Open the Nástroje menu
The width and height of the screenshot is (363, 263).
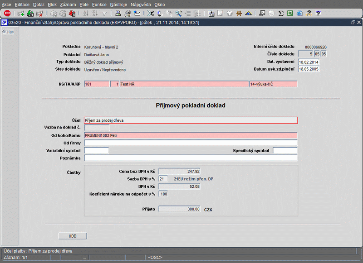coord(118,5)
